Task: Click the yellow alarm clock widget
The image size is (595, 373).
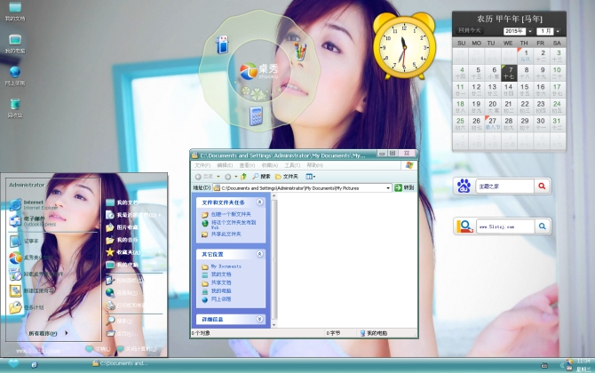Action: pyautogui.click(x=404, y=46)
